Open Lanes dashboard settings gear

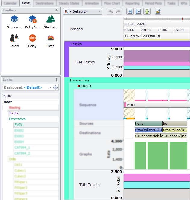click(x=55, y=87)
